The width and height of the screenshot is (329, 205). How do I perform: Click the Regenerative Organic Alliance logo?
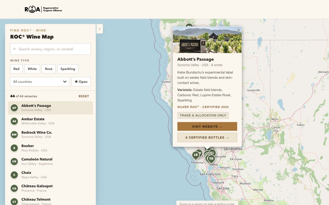[x=43, y=10]
